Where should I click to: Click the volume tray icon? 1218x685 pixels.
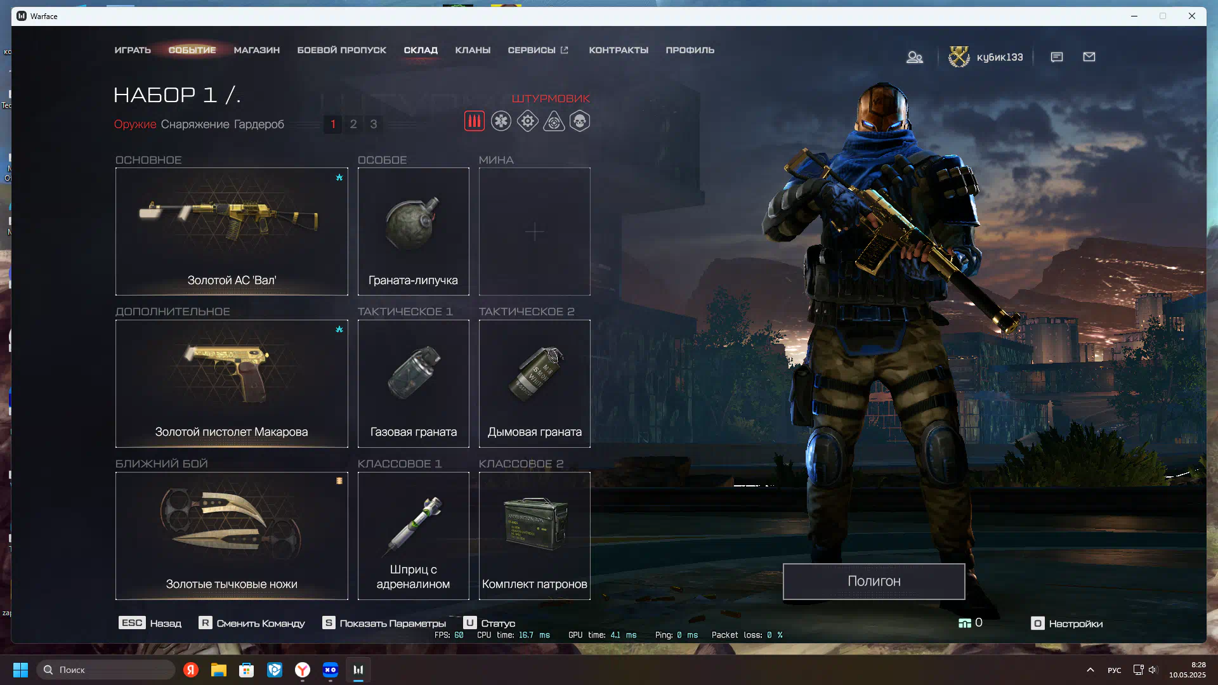pyautogui.click(x=1153, y=670)
